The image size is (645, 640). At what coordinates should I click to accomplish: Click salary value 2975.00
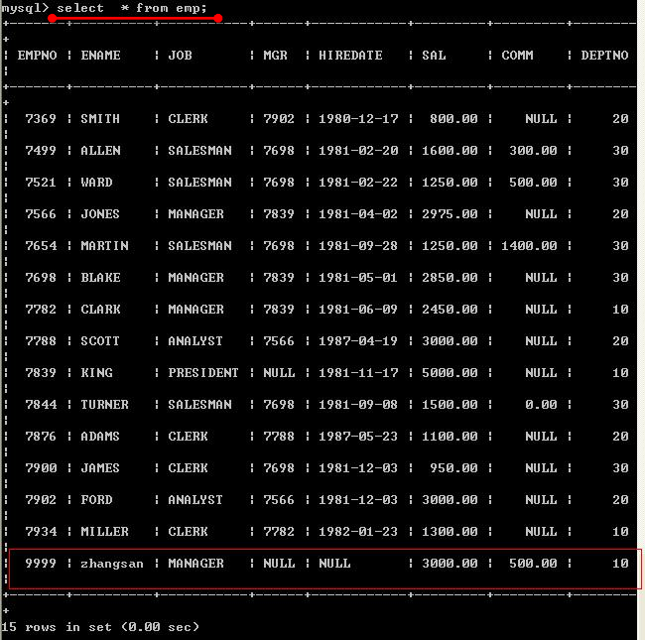pyautogui.click(x=451, y=214)
